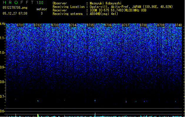The width and height of the screenshot is (185, 117).
Task: Click the 1.1 kHz axis label
Action: click(2, 38)
